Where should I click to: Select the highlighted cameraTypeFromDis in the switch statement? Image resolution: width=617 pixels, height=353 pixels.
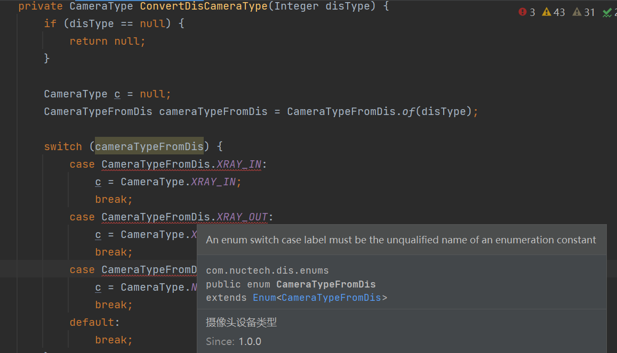point(149,146)
